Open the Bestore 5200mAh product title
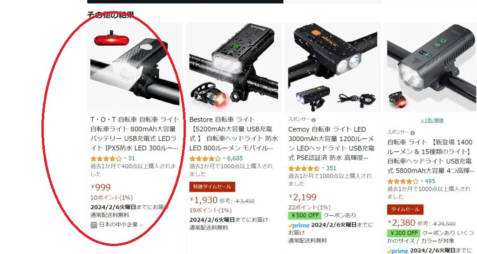This screenshot has width=477, height=254. coord(233,134)
